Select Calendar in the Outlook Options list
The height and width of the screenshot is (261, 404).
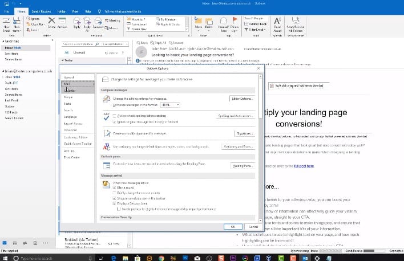tap(70, 90)
